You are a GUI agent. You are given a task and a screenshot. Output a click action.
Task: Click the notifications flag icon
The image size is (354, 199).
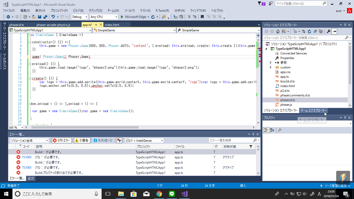pyautogui.click(x=260, y=3)
